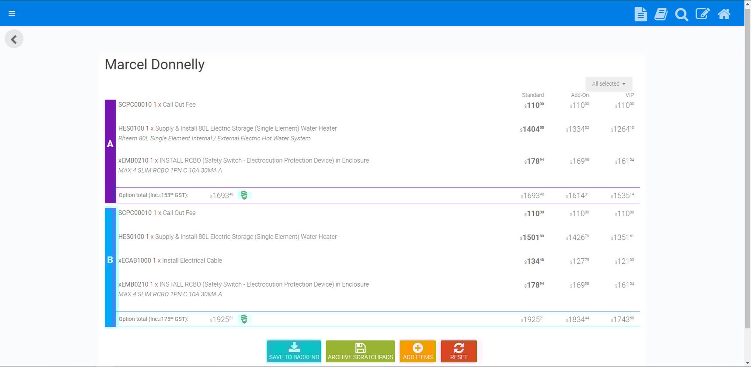Click Archive Scratchpads button
The height and width of the screenshot is (367, 751).
pyautogui.click(x=360, y=351)
